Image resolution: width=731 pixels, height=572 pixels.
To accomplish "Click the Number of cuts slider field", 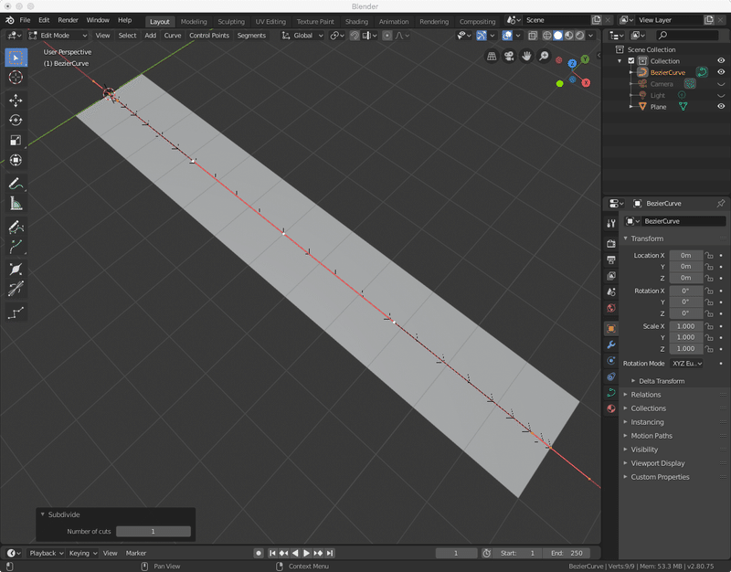I will 153,531.
